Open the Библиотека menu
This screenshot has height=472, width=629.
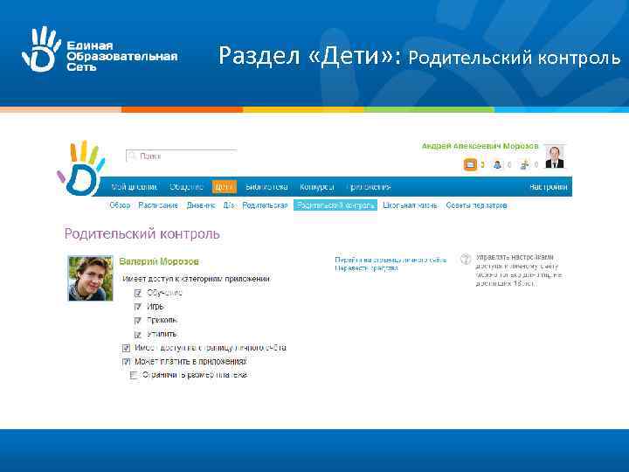(266, 187)
